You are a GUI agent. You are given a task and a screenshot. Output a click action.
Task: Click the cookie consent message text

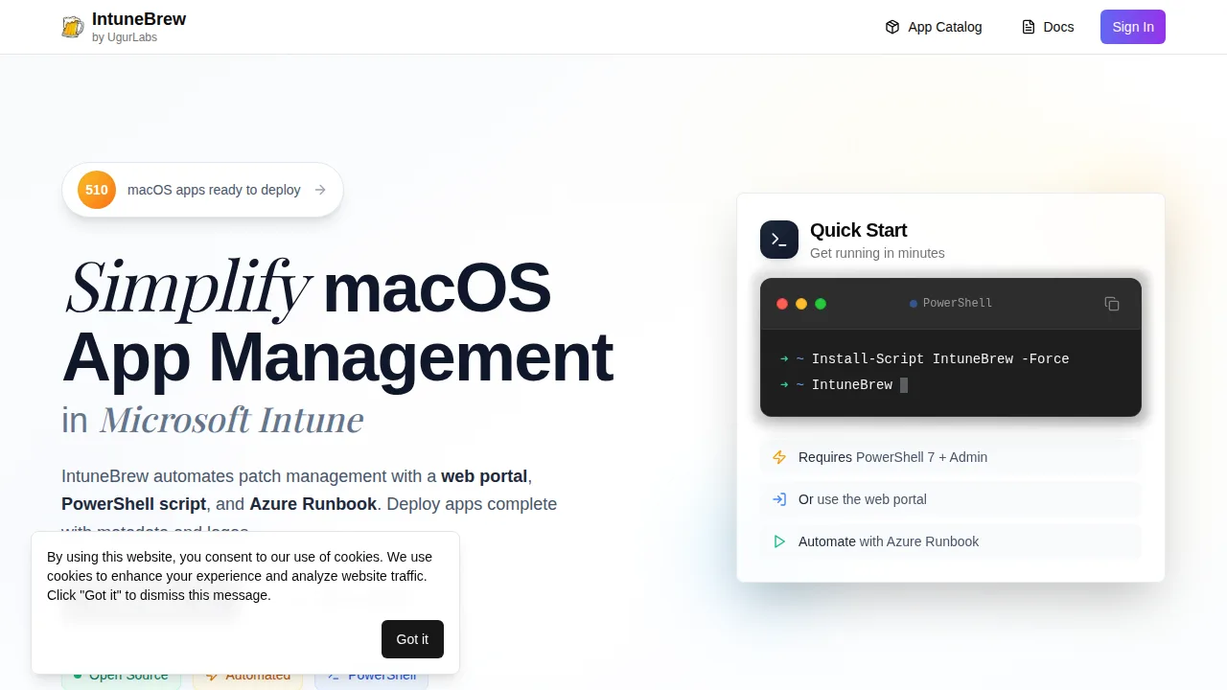[x=240, y=576]
